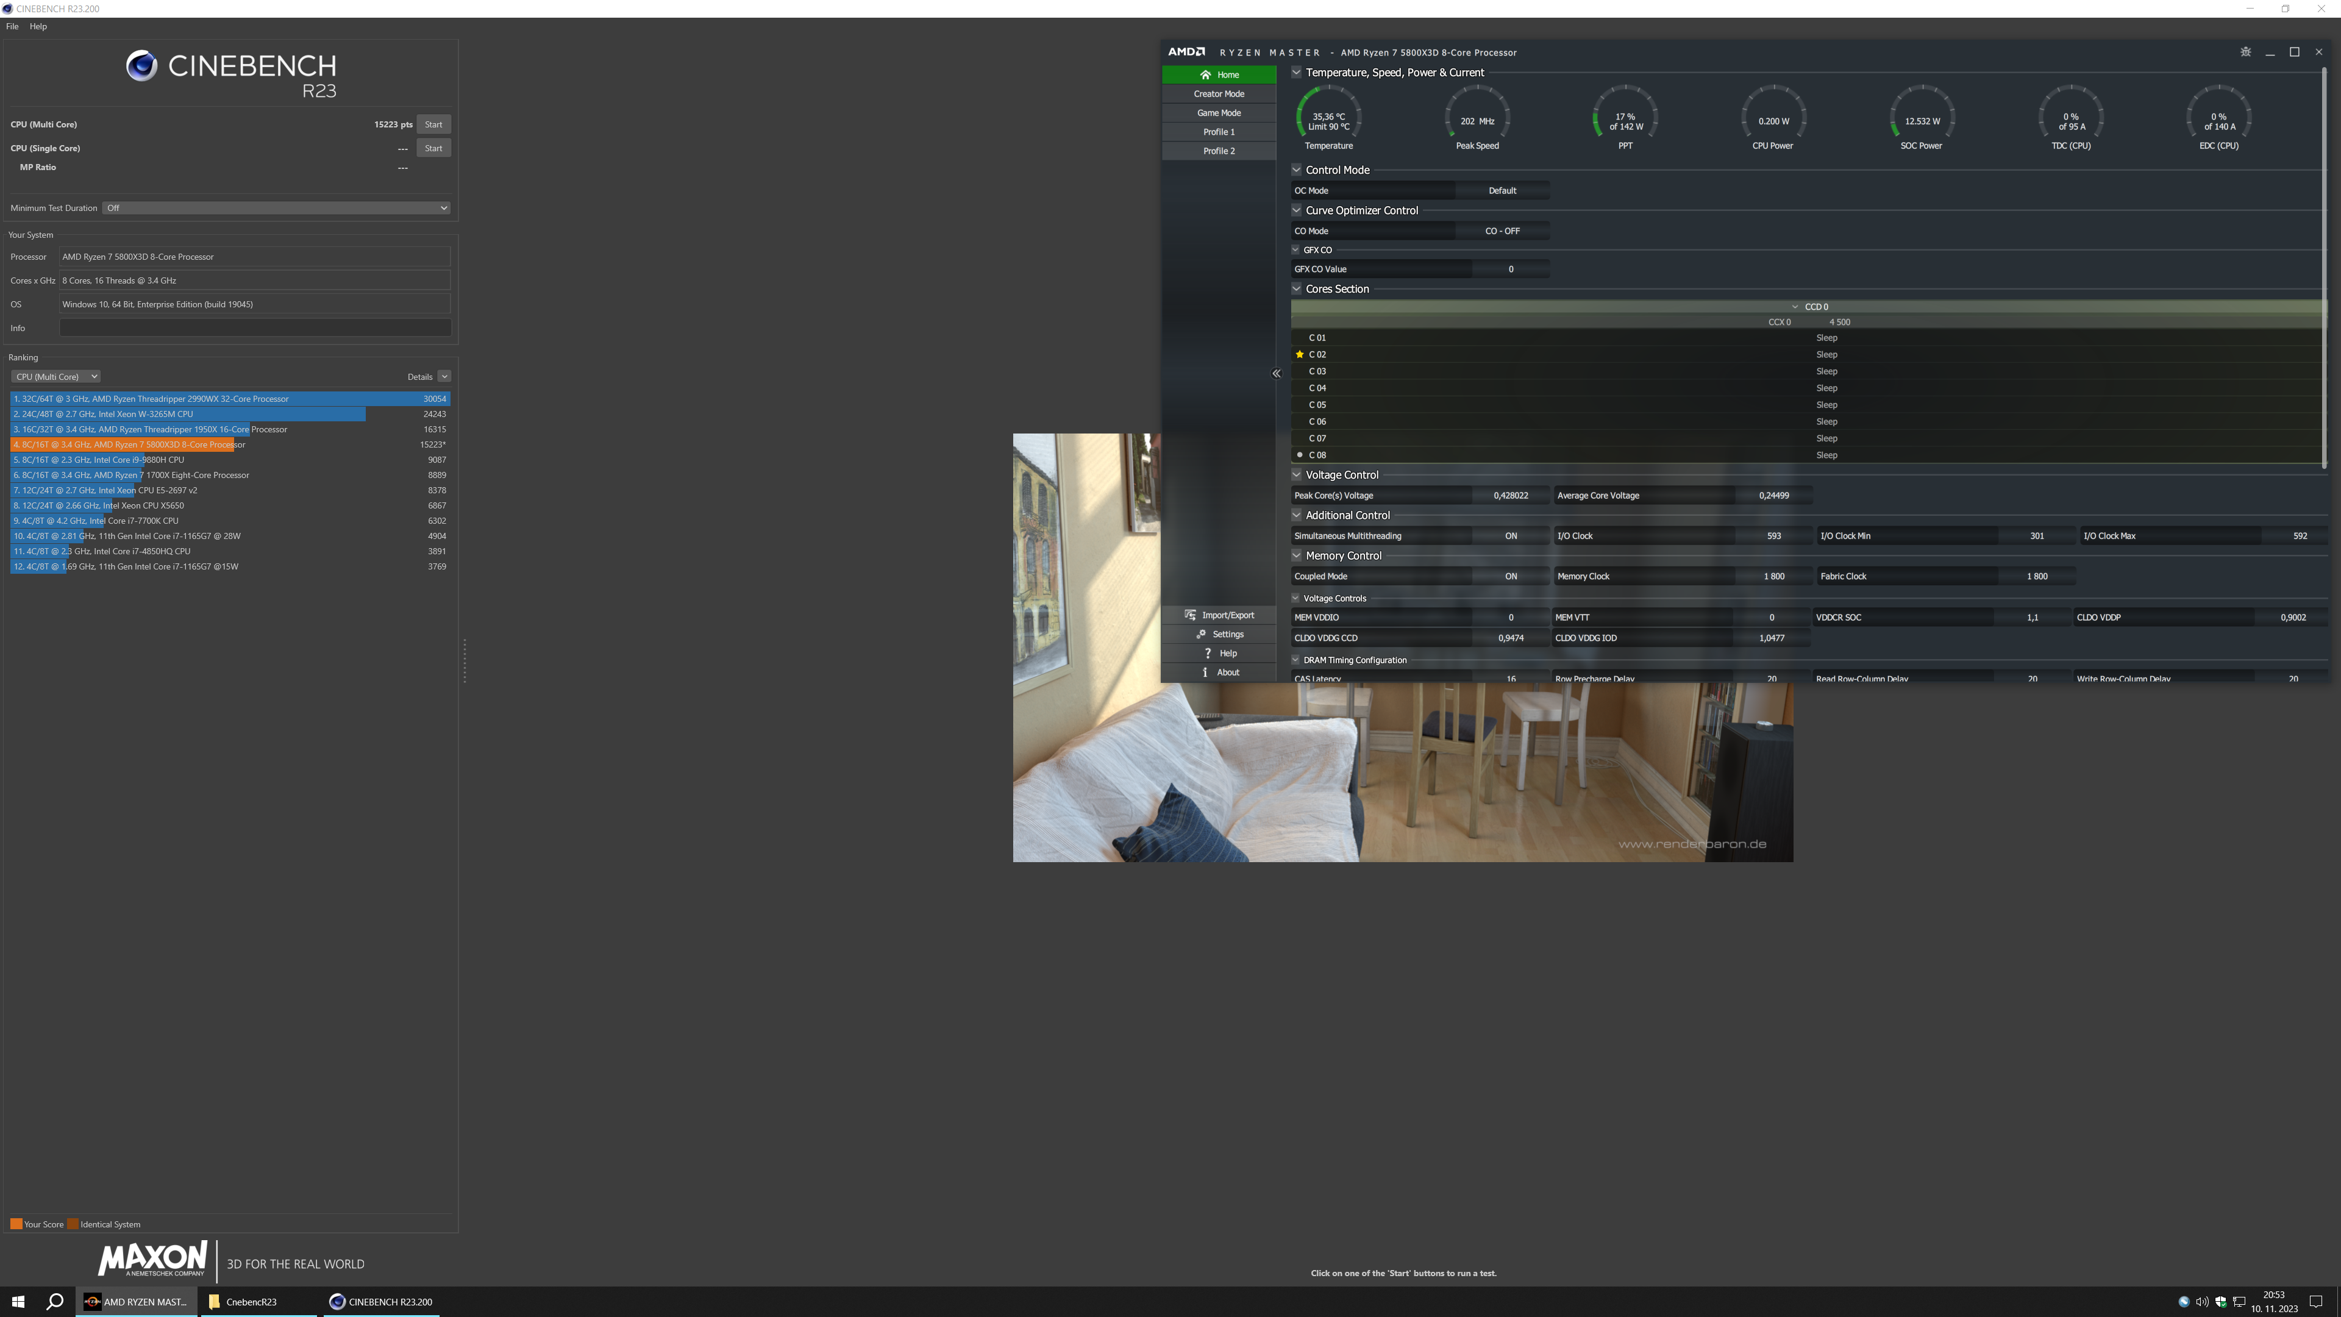Viewport: 2341px width, 1317px height.
Task: Open the CPU (Multi Core) ranking dropdown
Action: pyautogui.click(x=56, y=376)
